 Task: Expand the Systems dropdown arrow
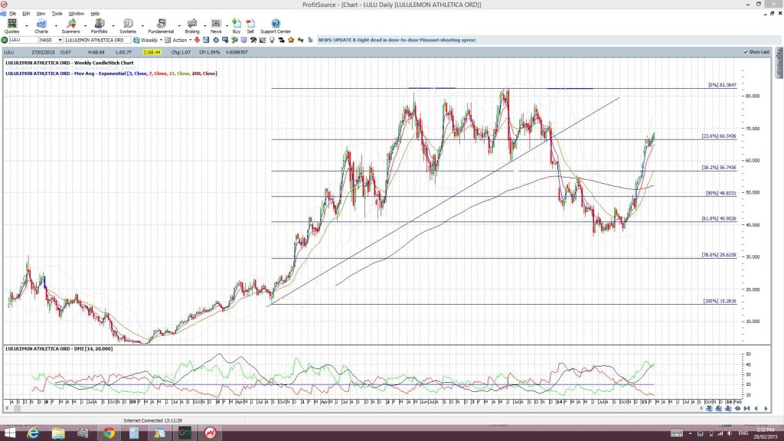142,25
